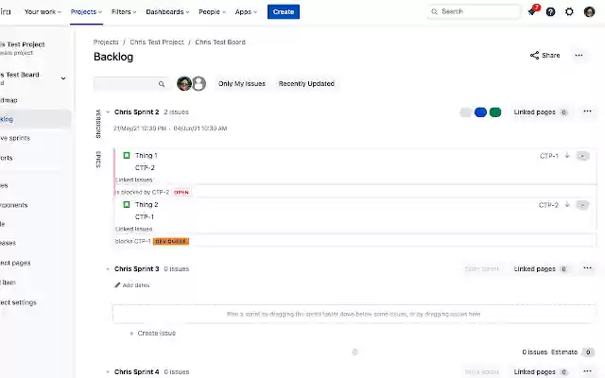Open the Your work dropdown
This screenshot has width=605, height=378.
click(43, 12)
